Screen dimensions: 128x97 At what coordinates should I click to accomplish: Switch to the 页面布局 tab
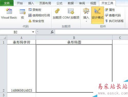45,3
